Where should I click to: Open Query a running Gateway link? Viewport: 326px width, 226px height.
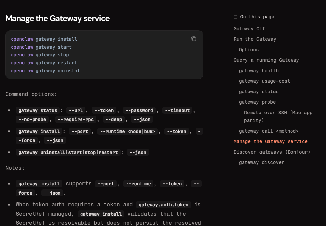click(x=266, y=60)
